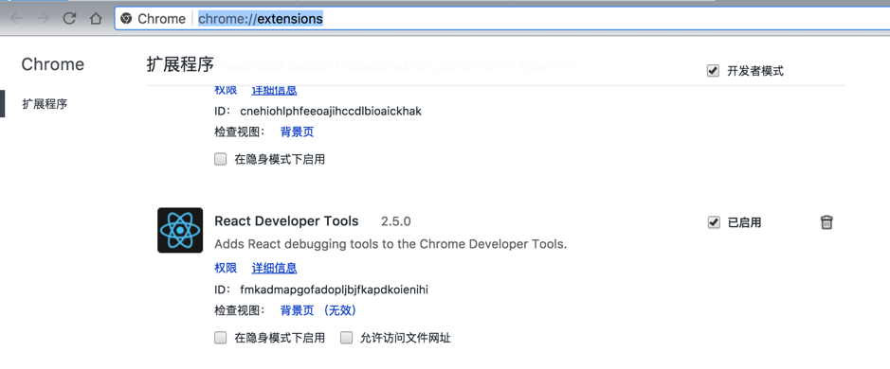Click the browser forward arrow
This screenshot has height=369, width=890.
pos(43,19)
